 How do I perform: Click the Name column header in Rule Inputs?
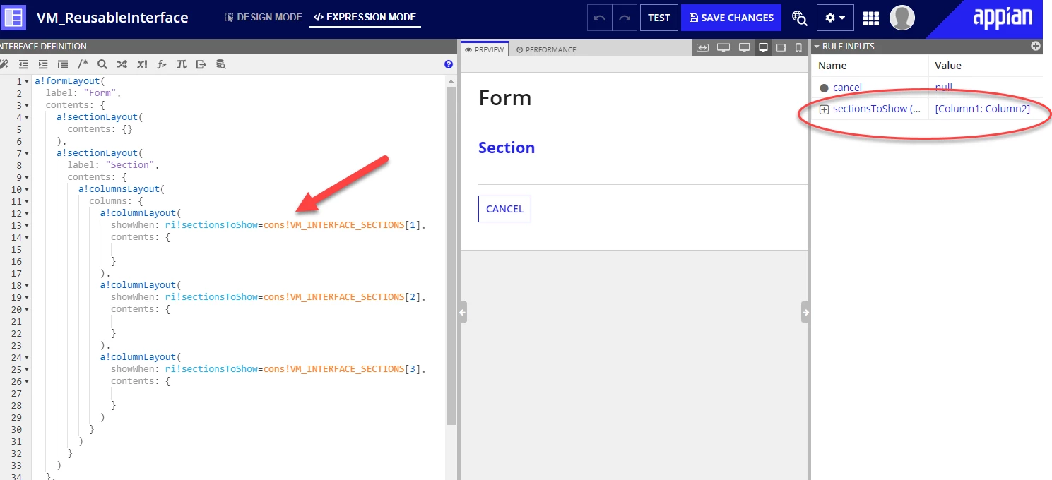coord(832,66)
